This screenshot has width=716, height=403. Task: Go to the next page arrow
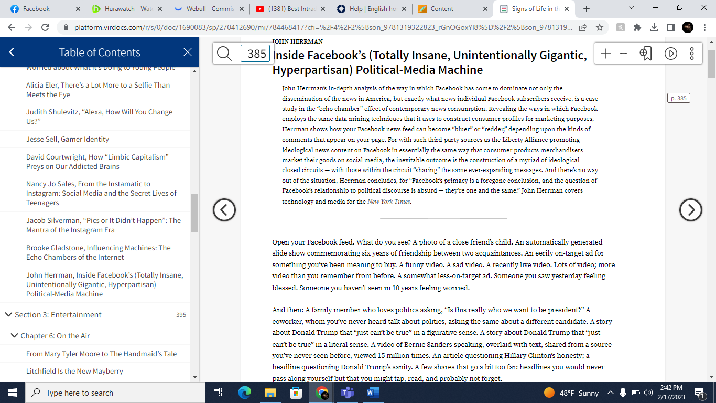(x=691, y=210)
